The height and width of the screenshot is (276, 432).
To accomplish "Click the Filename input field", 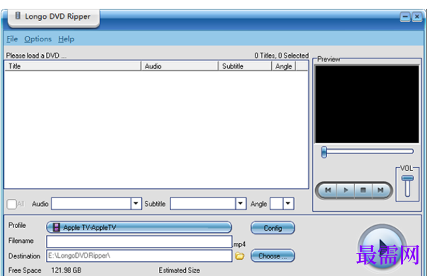I will click(x=139, y=241).
